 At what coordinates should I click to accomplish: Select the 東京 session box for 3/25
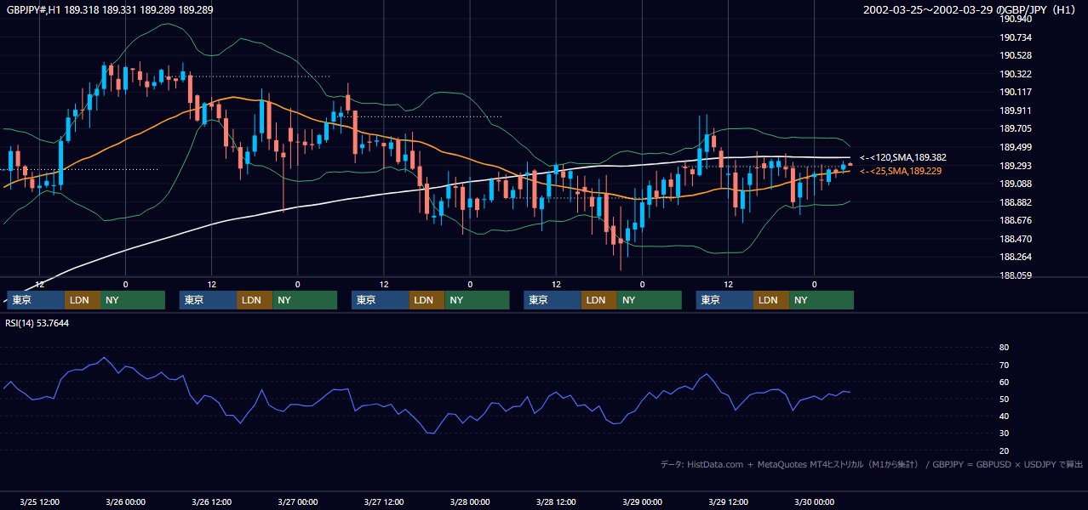36,300
